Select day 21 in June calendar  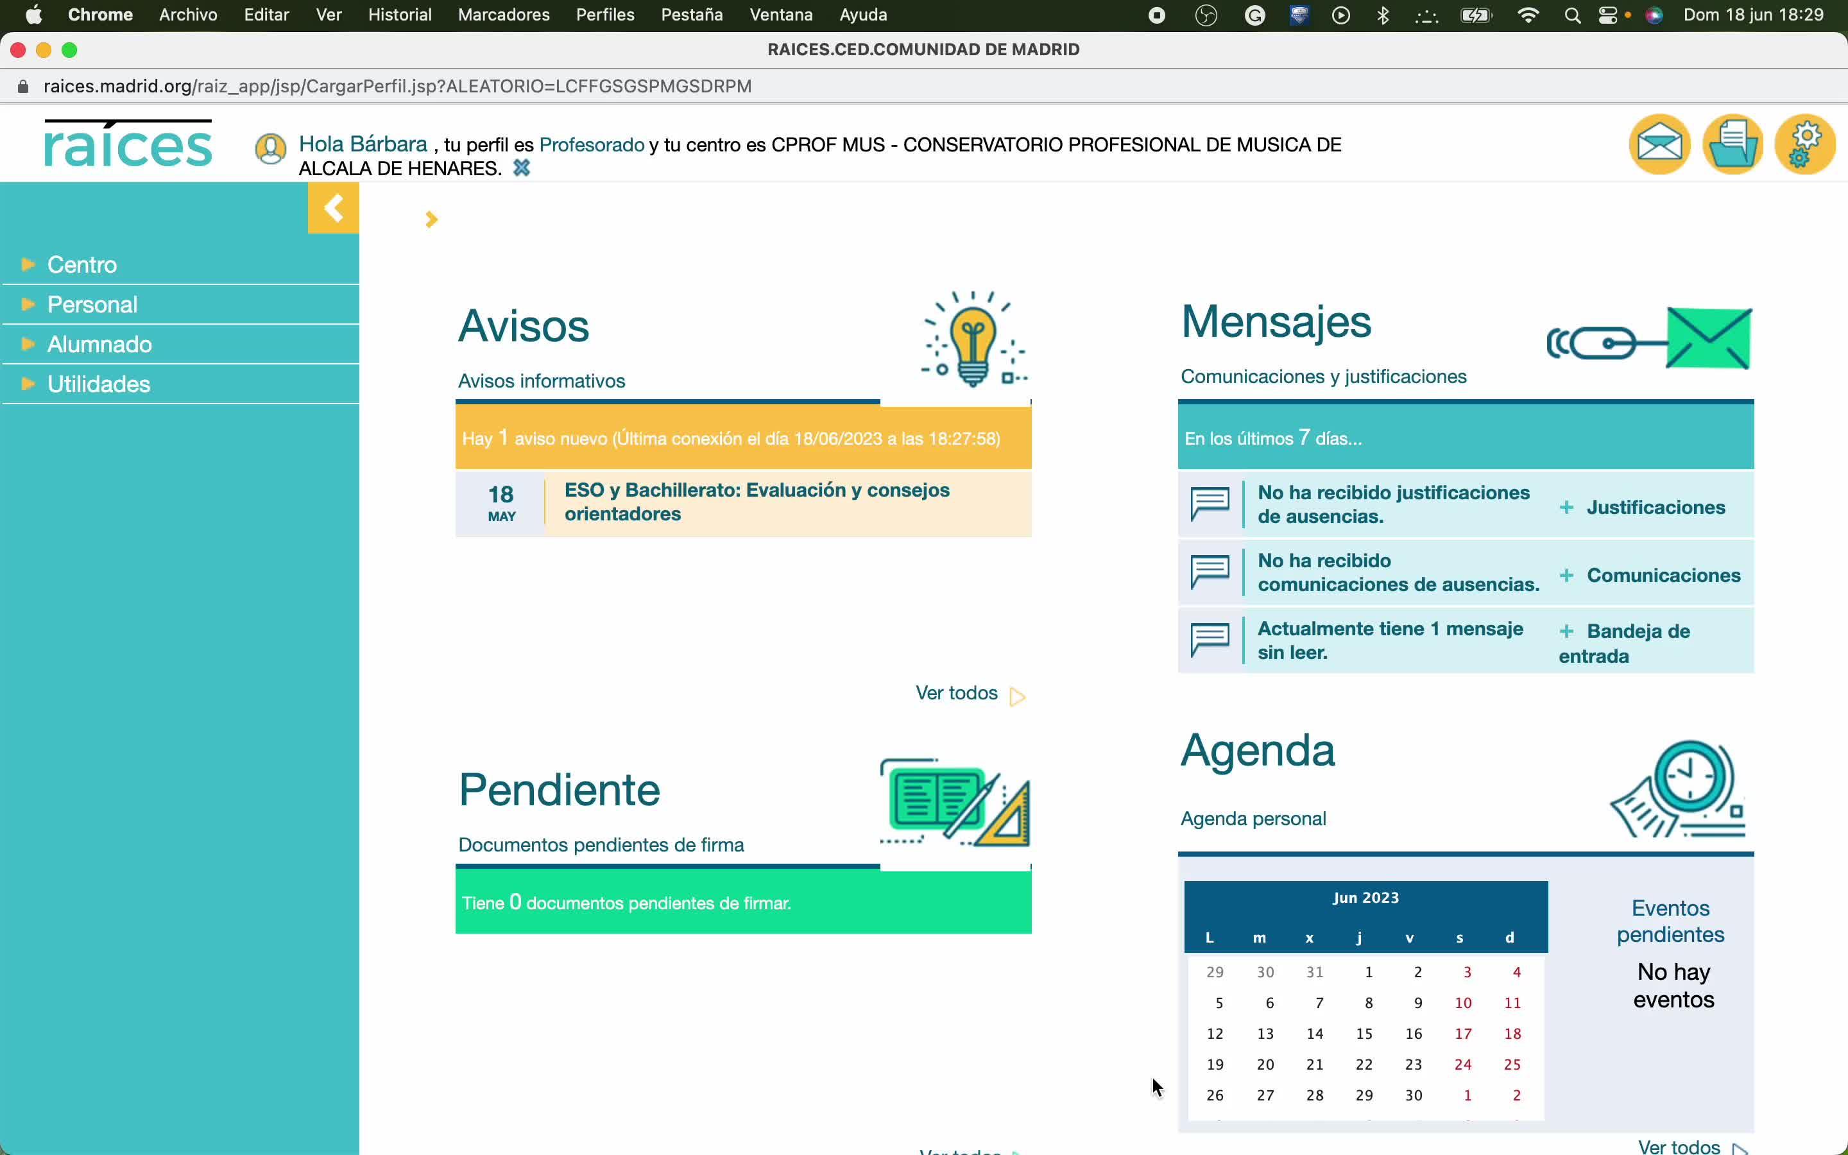coord(1314,1064)
